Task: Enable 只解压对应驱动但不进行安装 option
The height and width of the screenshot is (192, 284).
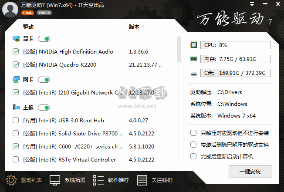Action: coord(193,133)
